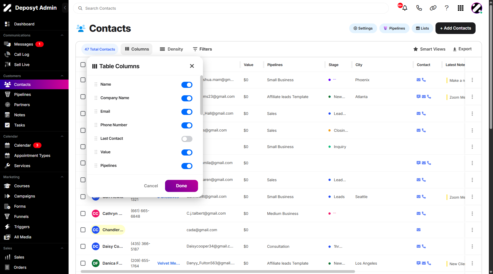Click Cancel in Table Columns dialog
The image size is (493, 274).
pos(151,186)
